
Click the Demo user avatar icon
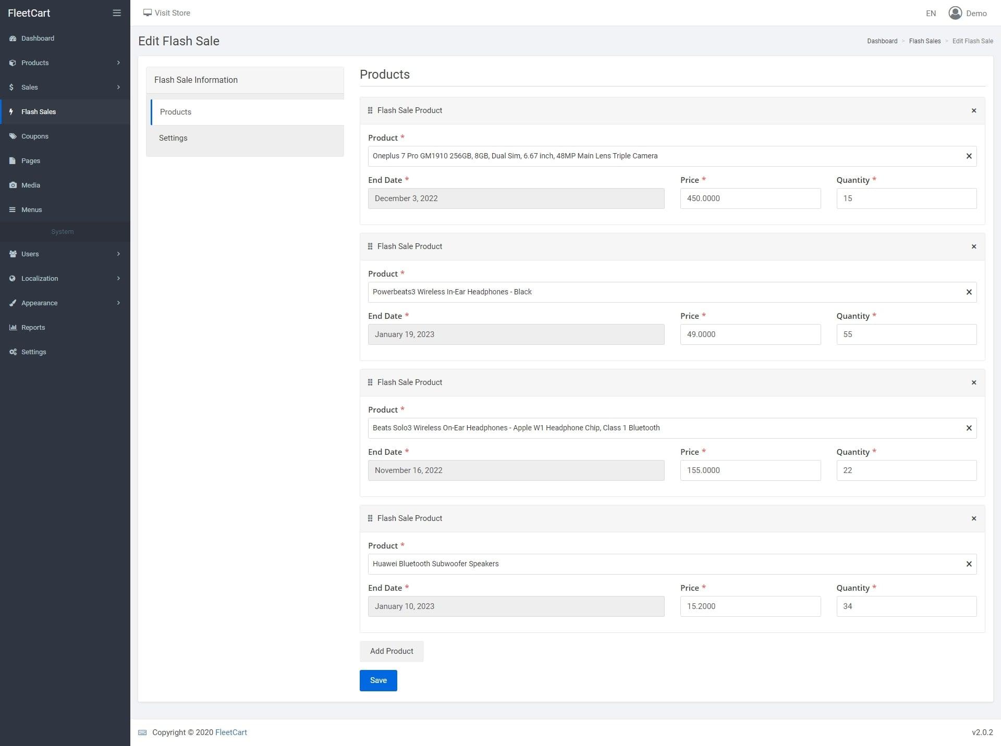point(955,13)
